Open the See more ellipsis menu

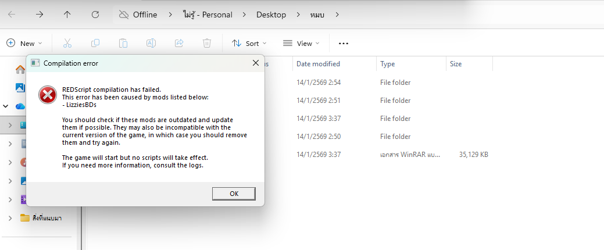[344, 43]
